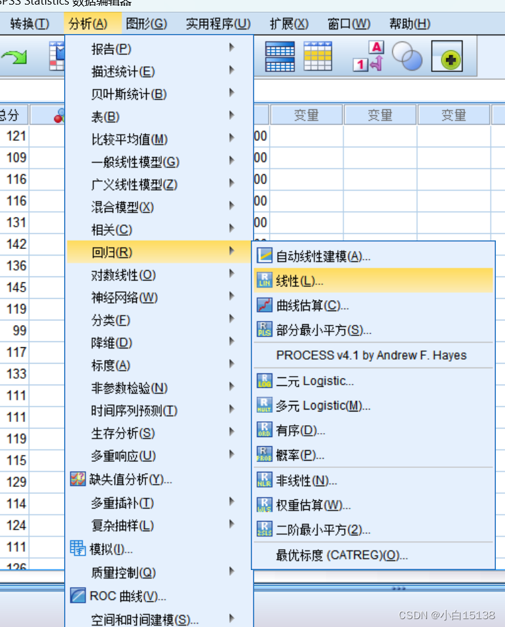Click the green plus add toolbar icon
This screenshot has width=505, height=627.
pos(447,56)
